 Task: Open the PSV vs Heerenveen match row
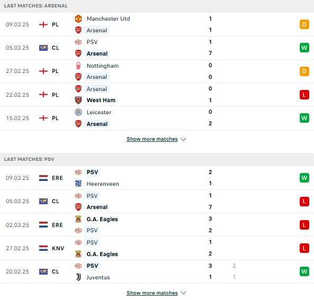[157, 178]
